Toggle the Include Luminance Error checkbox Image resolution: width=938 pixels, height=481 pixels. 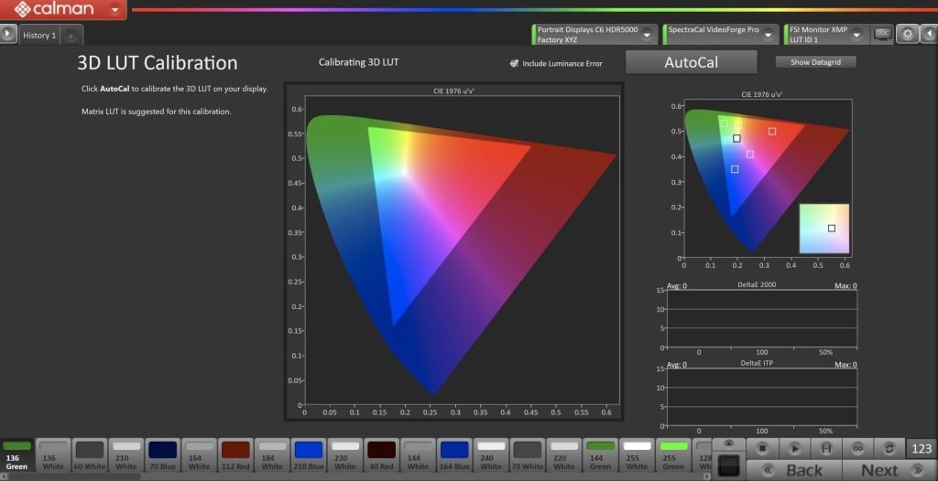pos(515,63)
